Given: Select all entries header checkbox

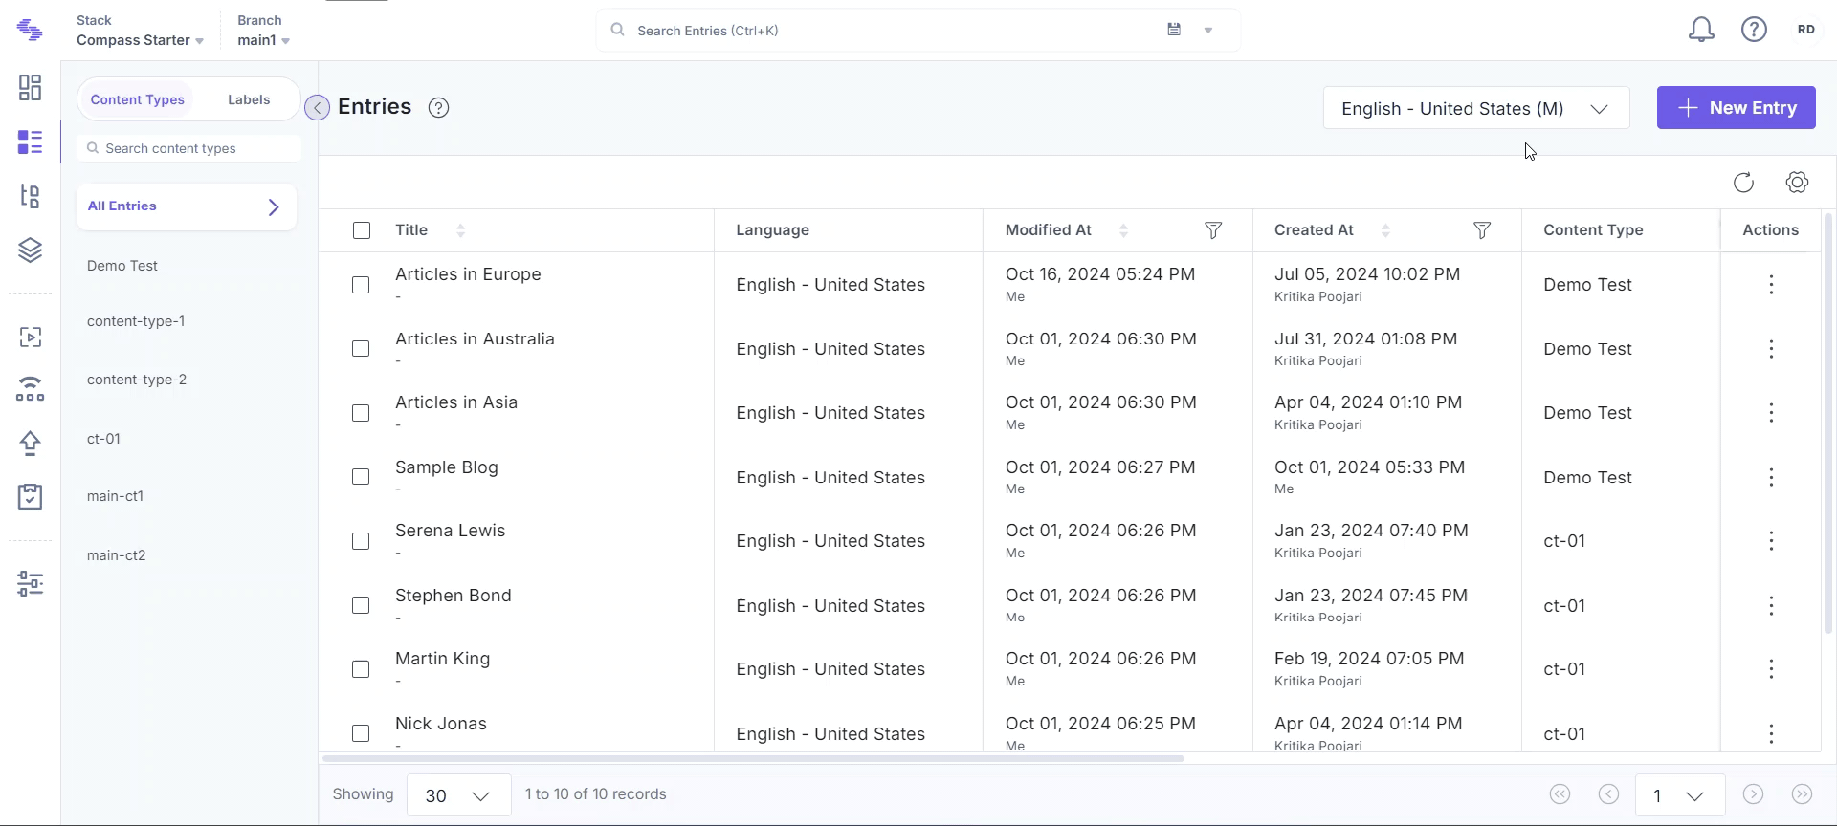Looking at the screenshot, I should (x=362, y=230).
